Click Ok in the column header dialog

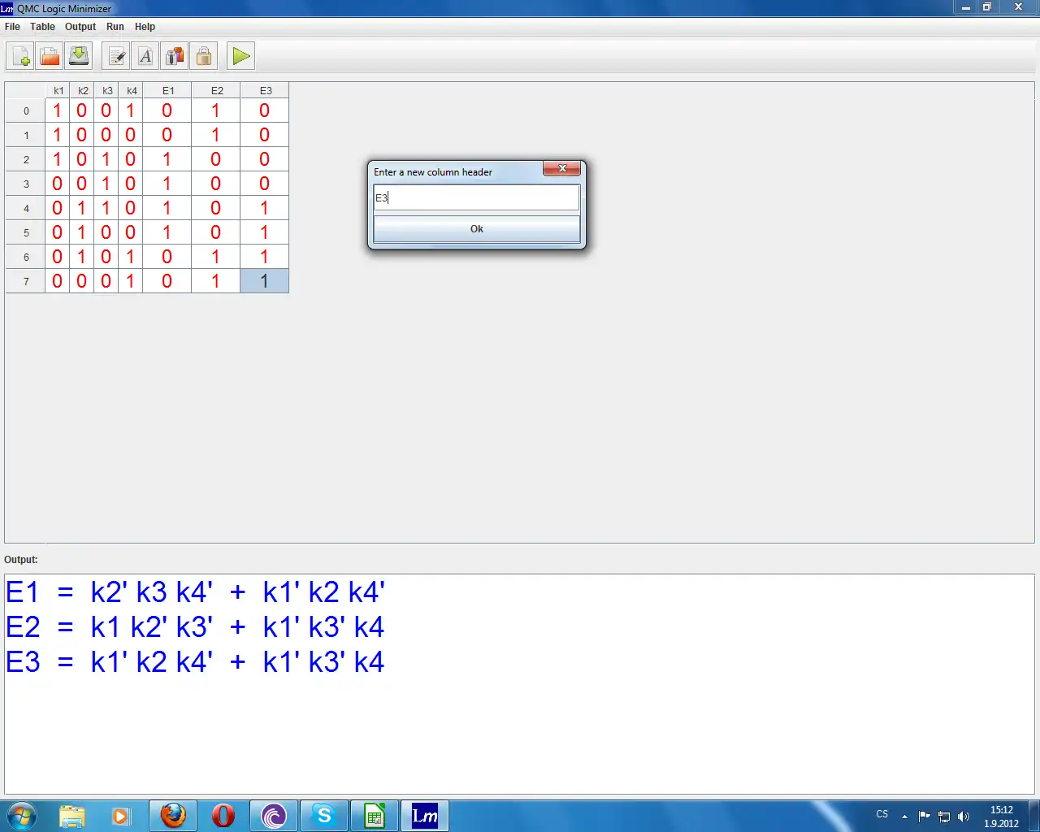(x=477, y=229)
